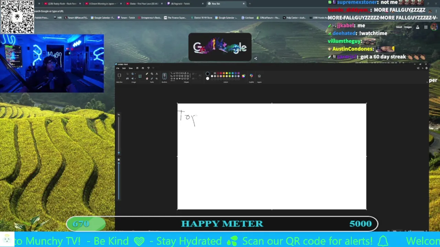Open the Fanum (@FanumTV) X bookmark
The image size is (440, 247).
tap(76, 17)
